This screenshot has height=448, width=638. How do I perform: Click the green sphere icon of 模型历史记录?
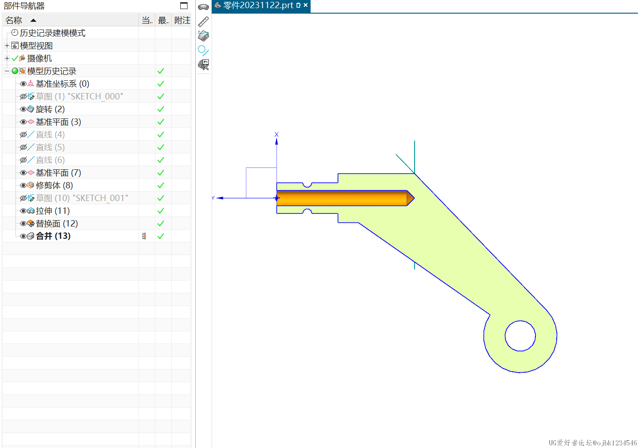(15, 71)
